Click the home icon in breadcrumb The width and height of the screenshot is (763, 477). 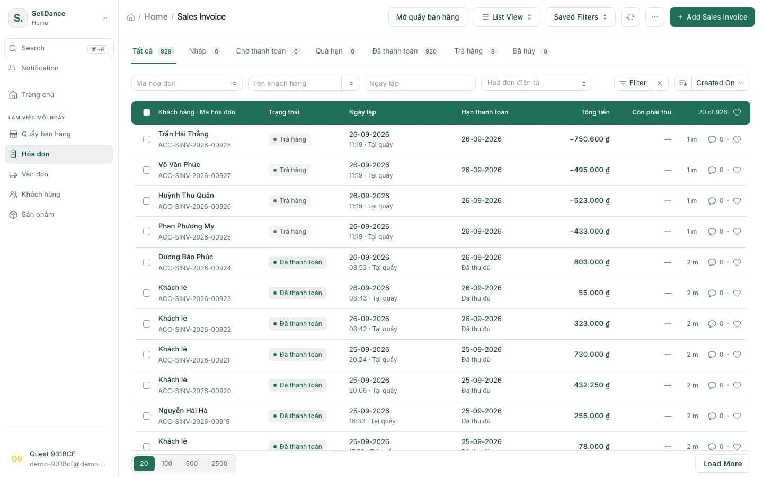(x=131, y=17)
